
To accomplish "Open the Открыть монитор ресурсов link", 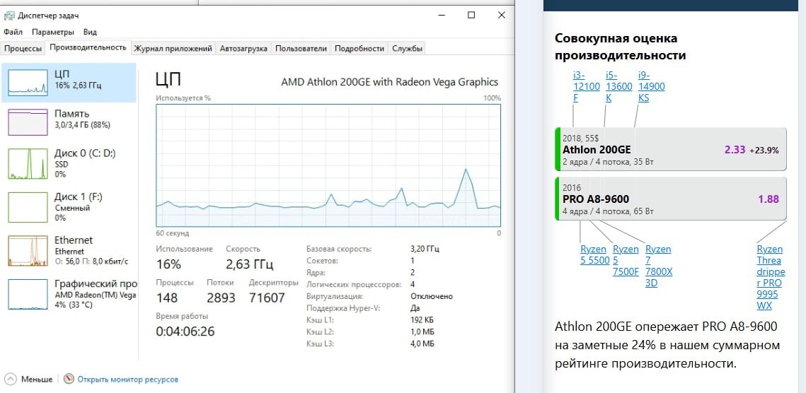I will (127, 380).
